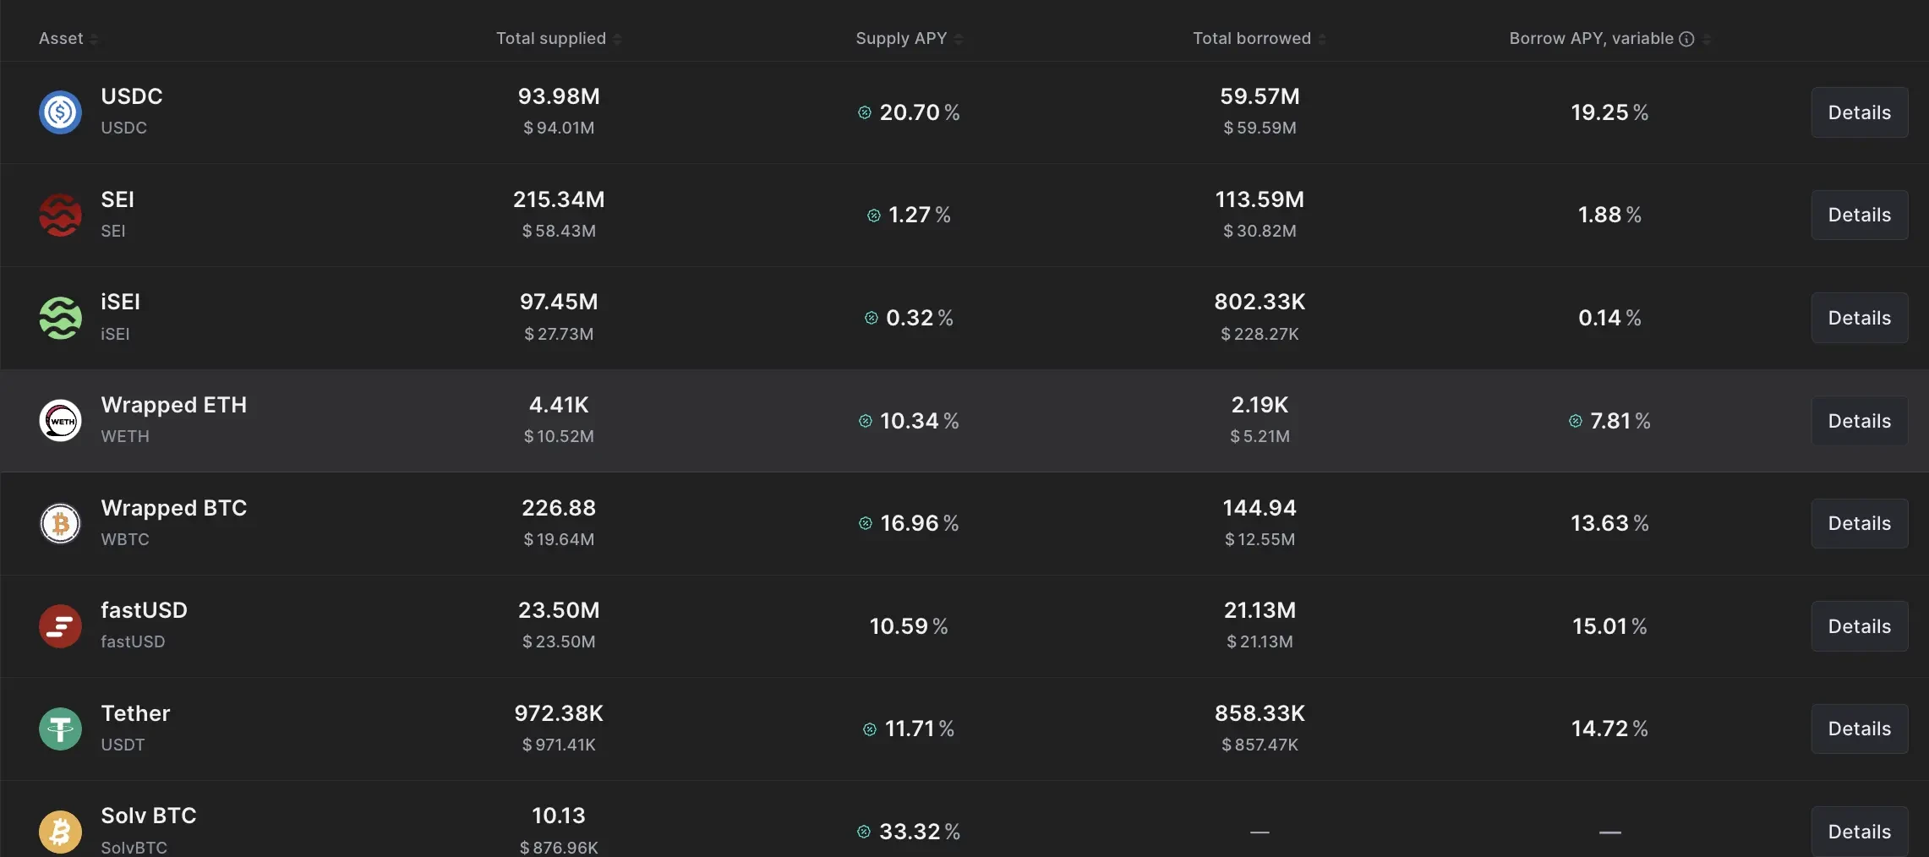1929x857 pixels.
Task: Click the Solv BTC logo
Action: 60,831
